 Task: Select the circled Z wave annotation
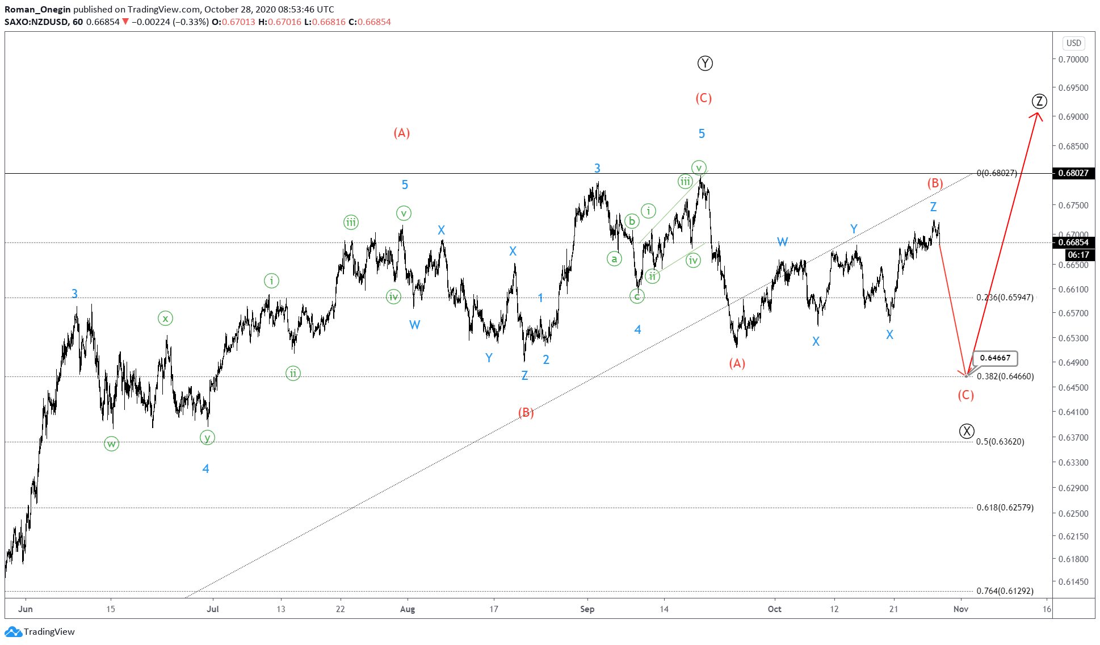[1039, 102]
